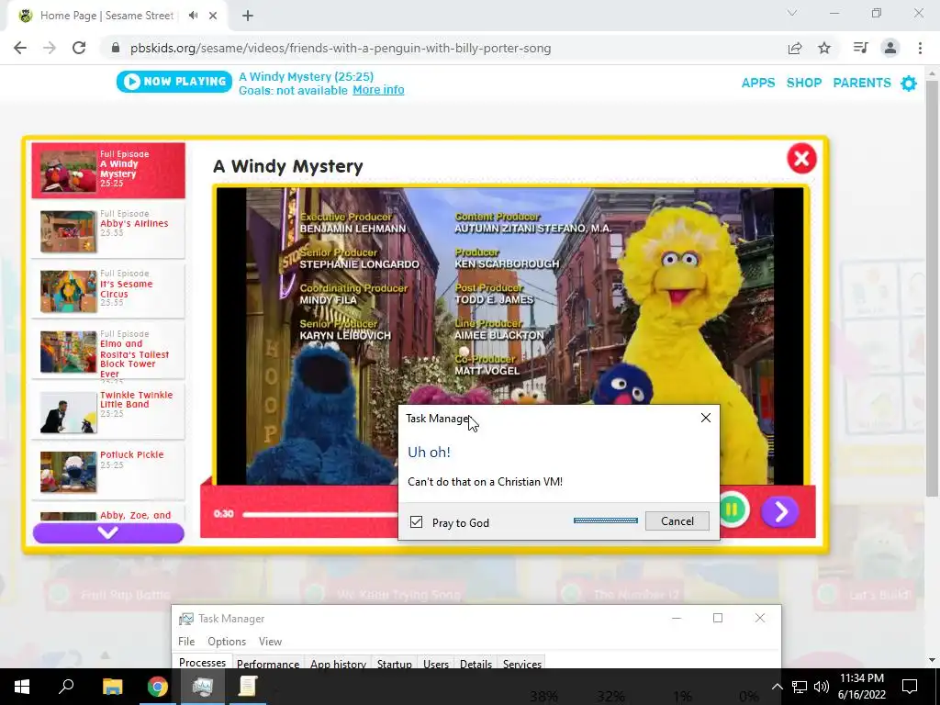Play Potluck Pickle video
Viewport: 940px width, 705px height.
(108, 471)
